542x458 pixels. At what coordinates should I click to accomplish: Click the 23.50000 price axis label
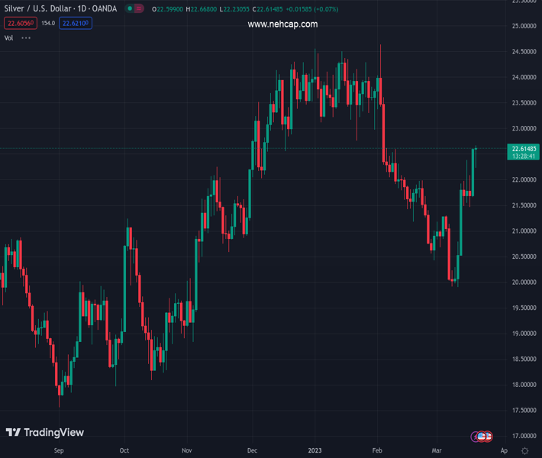pyautogui.click(x=524, y=103)
